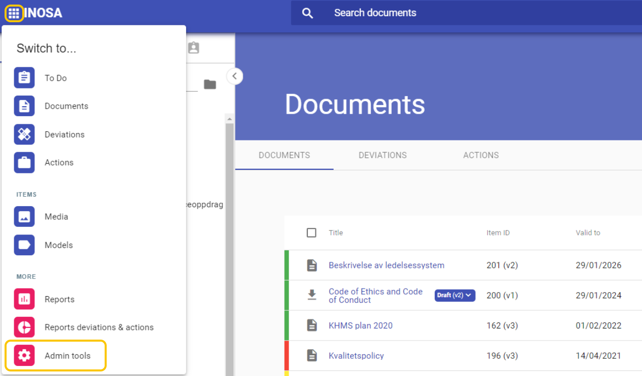Click the Media image icon
Viewport: 642px width, 376px height.
click(24, 217)
